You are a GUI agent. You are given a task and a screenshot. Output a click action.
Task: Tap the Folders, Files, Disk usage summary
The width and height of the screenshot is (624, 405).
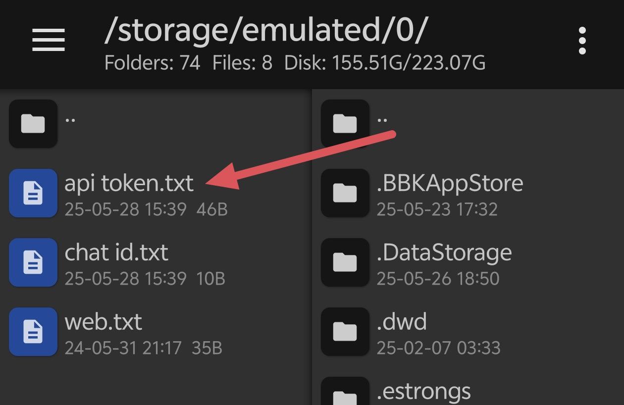[295, 63]
